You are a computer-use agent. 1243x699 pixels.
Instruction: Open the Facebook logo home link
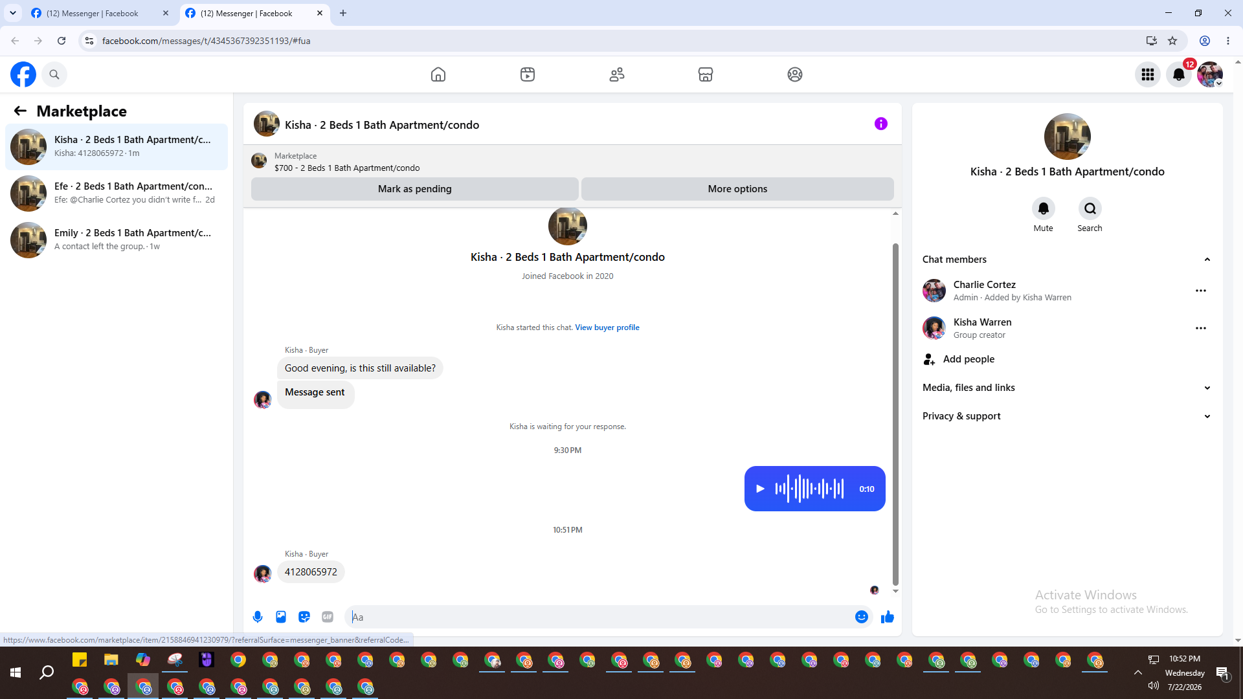[23, 74]
